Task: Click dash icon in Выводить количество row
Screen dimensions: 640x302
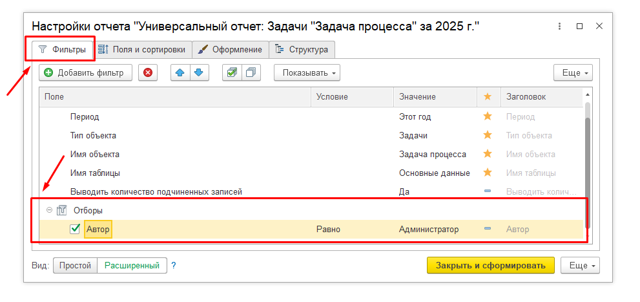Action: (x=488, y=191)
